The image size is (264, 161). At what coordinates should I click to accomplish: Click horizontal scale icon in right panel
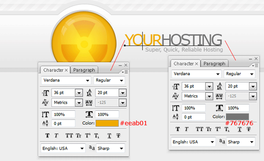[x=220, y=108]
